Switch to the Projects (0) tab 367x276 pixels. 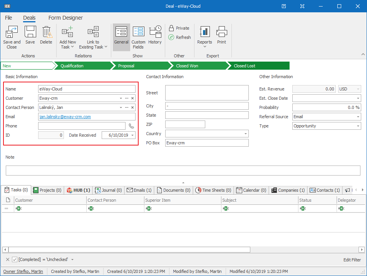point(47,190)
